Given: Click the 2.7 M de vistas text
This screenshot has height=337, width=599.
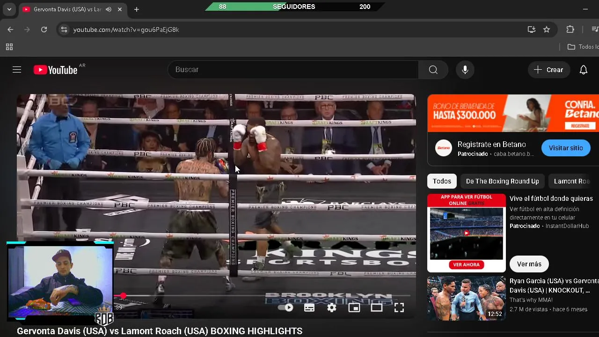Looking at the screenshot, I should tap(528, 309).
